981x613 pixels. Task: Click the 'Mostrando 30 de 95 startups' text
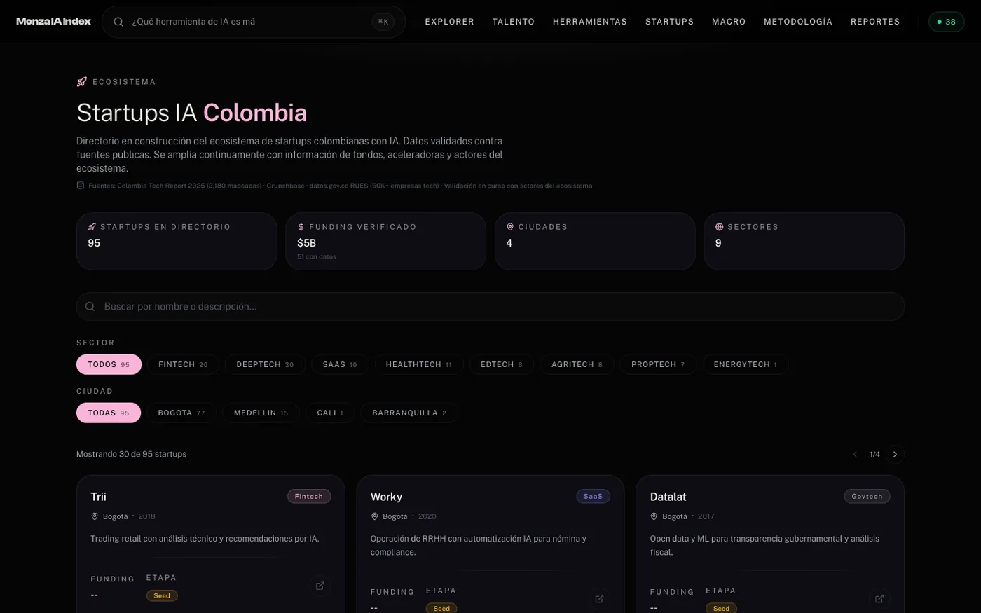(131, 454)
